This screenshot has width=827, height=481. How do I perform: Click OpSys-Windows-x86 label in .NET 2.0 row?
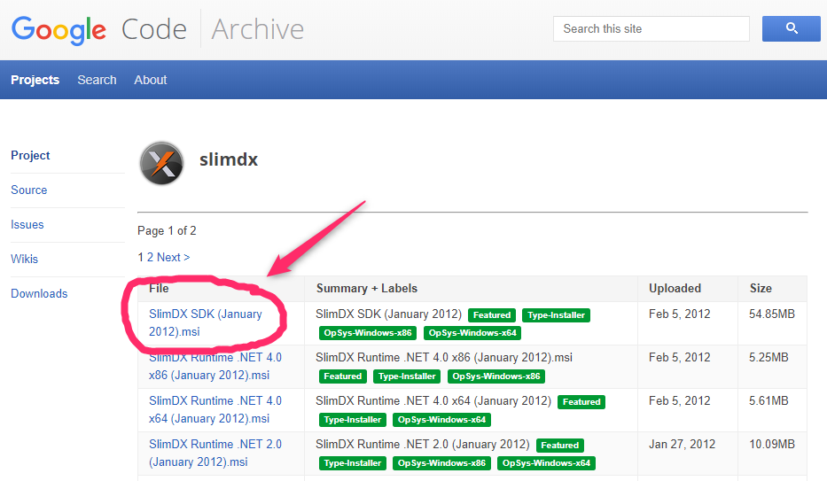point(442,463)
